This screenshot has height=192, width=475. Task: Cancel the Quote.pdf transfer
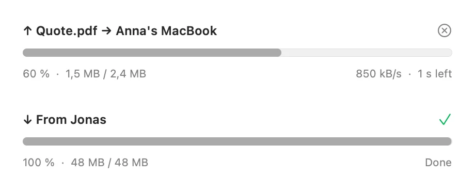pos(445,30)
